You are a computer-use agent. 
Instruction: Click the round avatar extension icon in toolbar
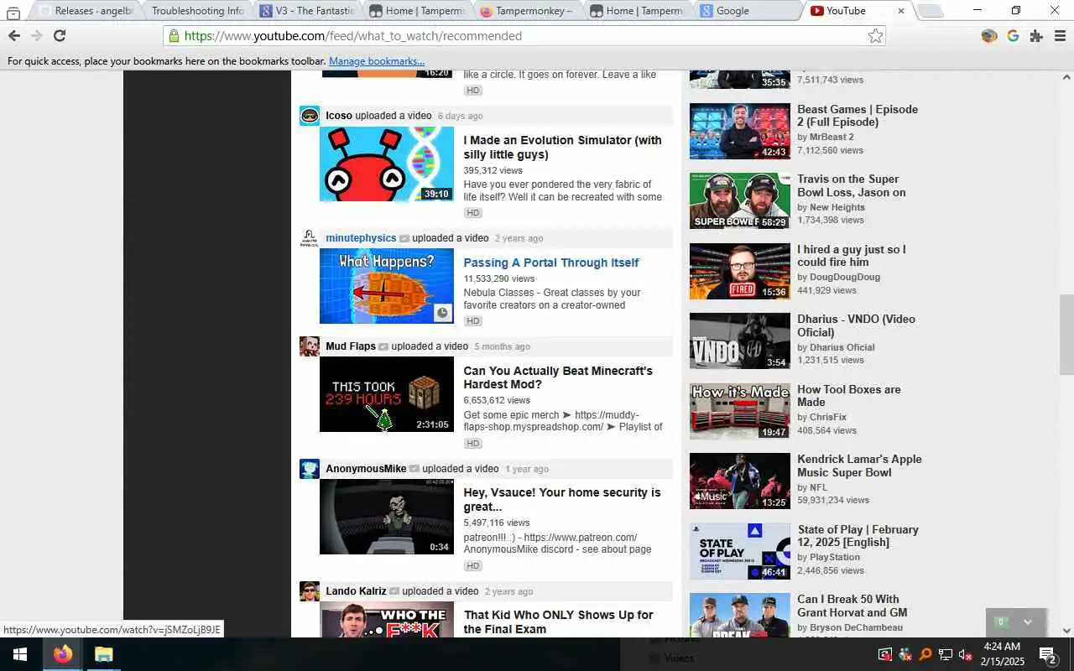pyautogui.click(x=989, y=36)
